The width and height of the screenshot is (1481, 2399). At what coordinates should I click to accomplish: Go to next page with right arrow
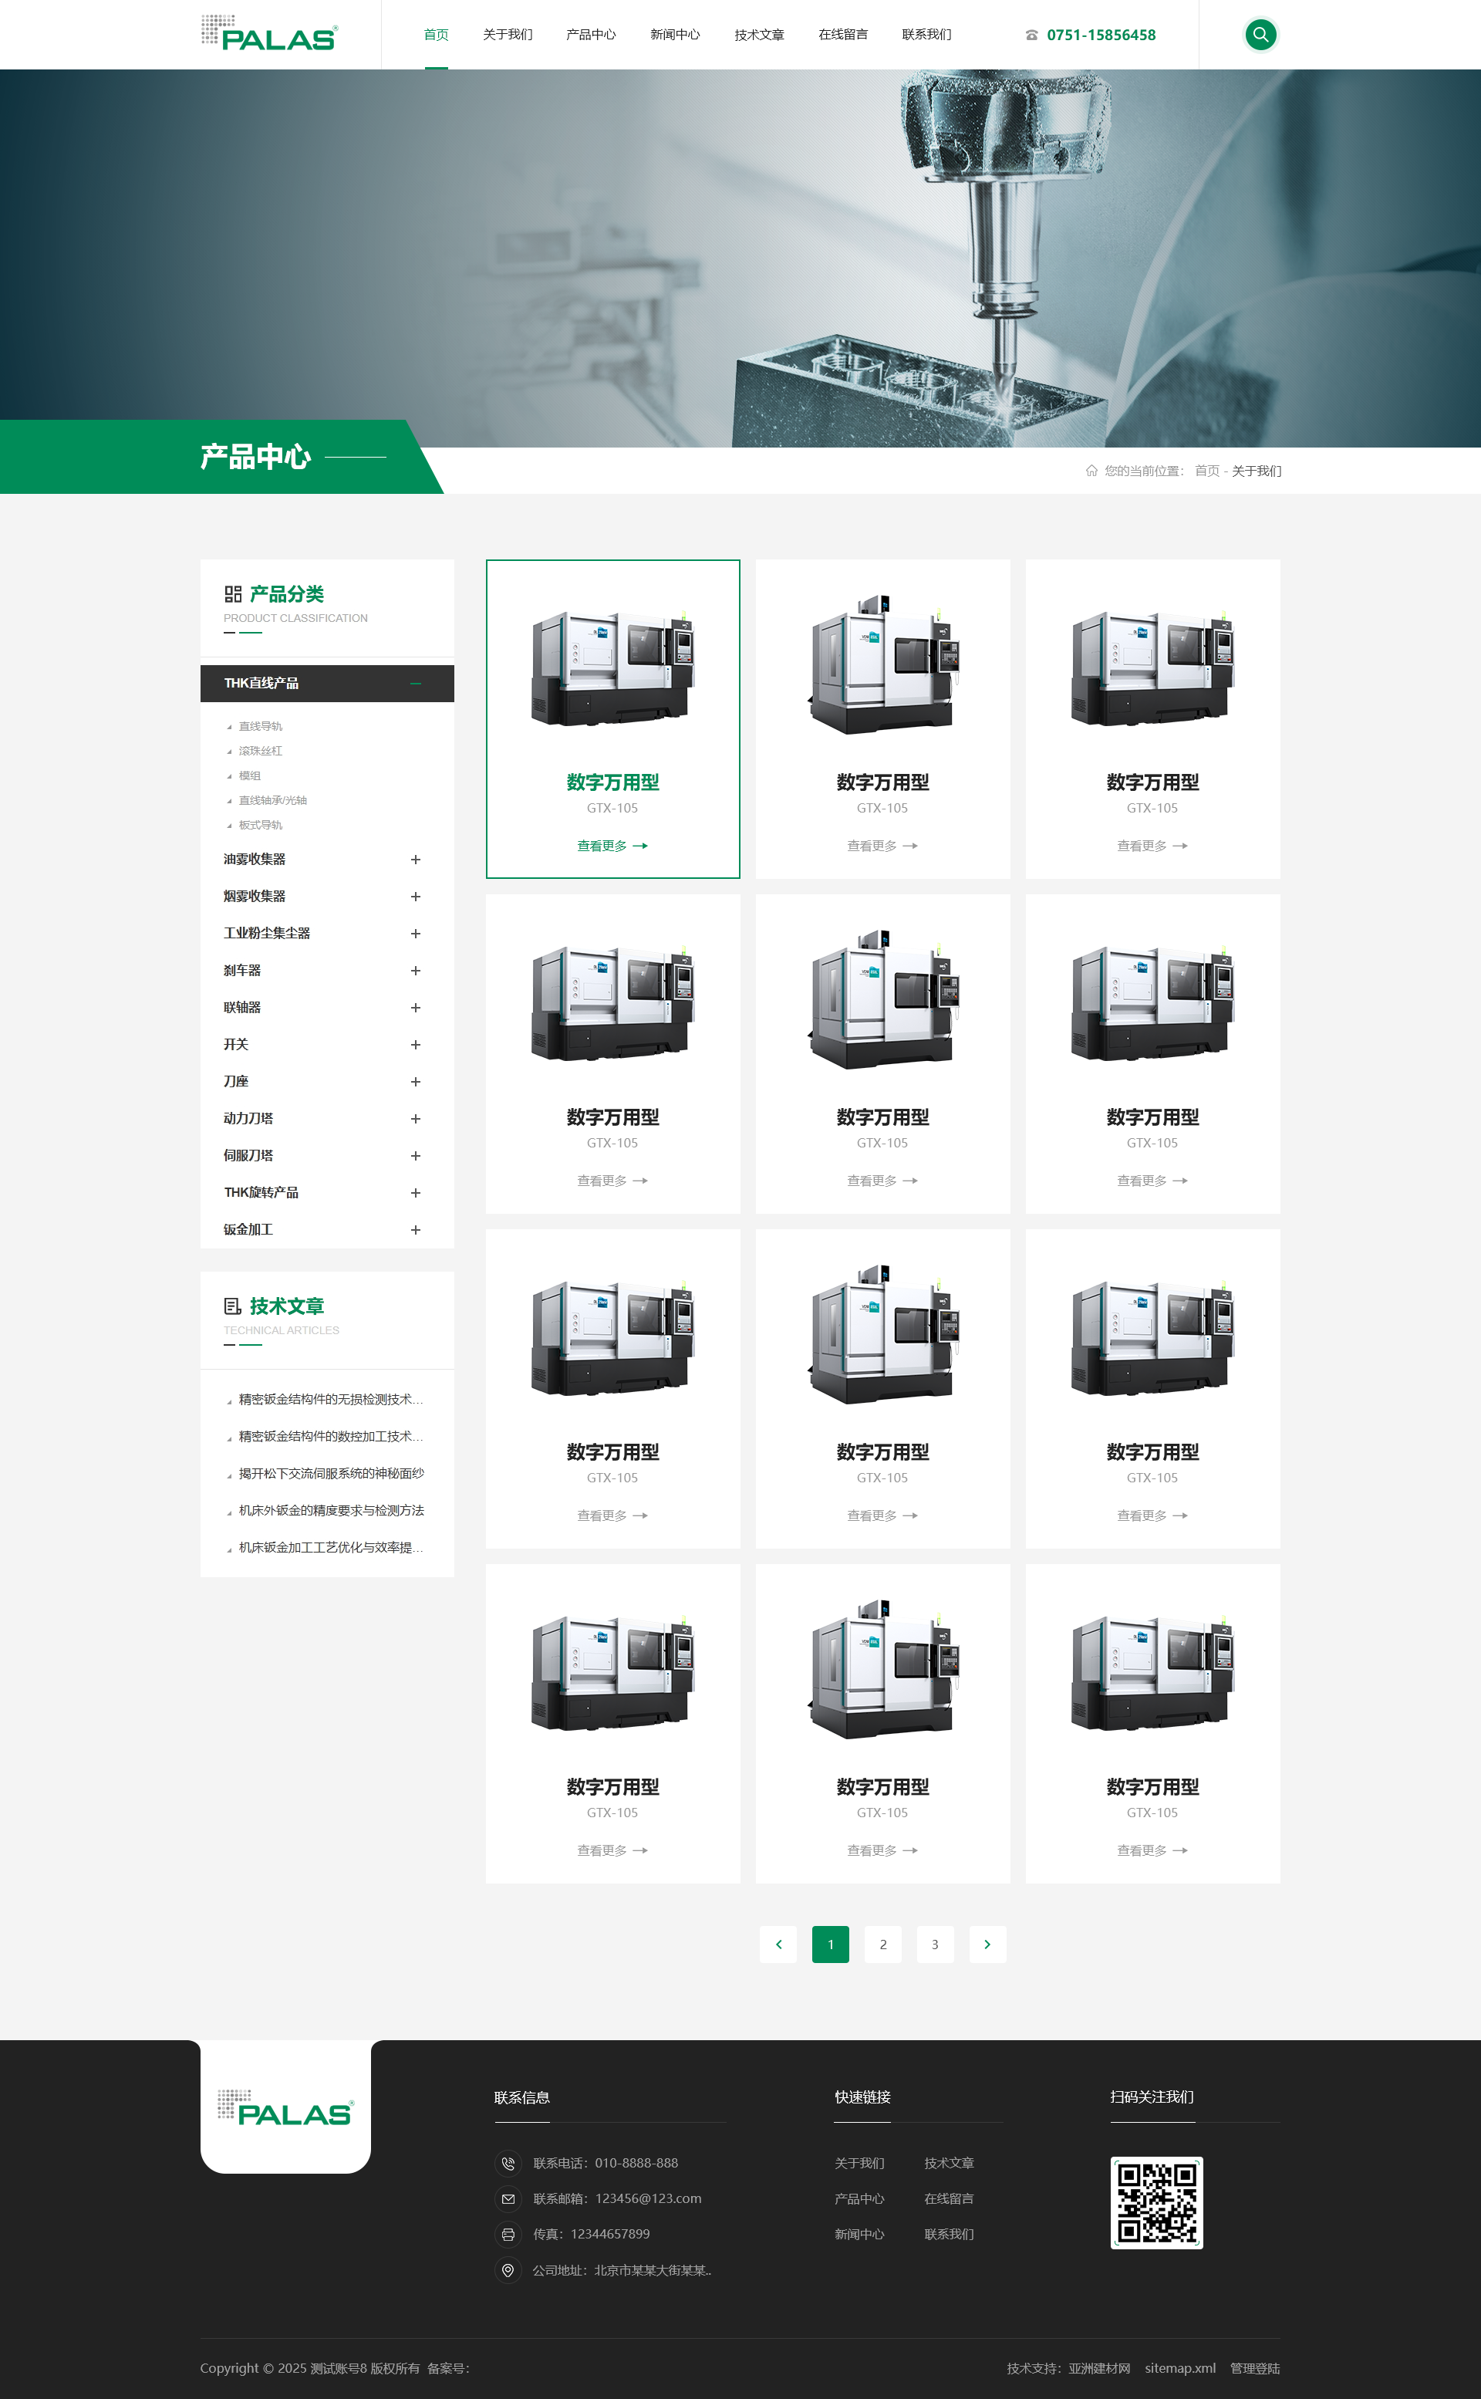pos(987,1945)
